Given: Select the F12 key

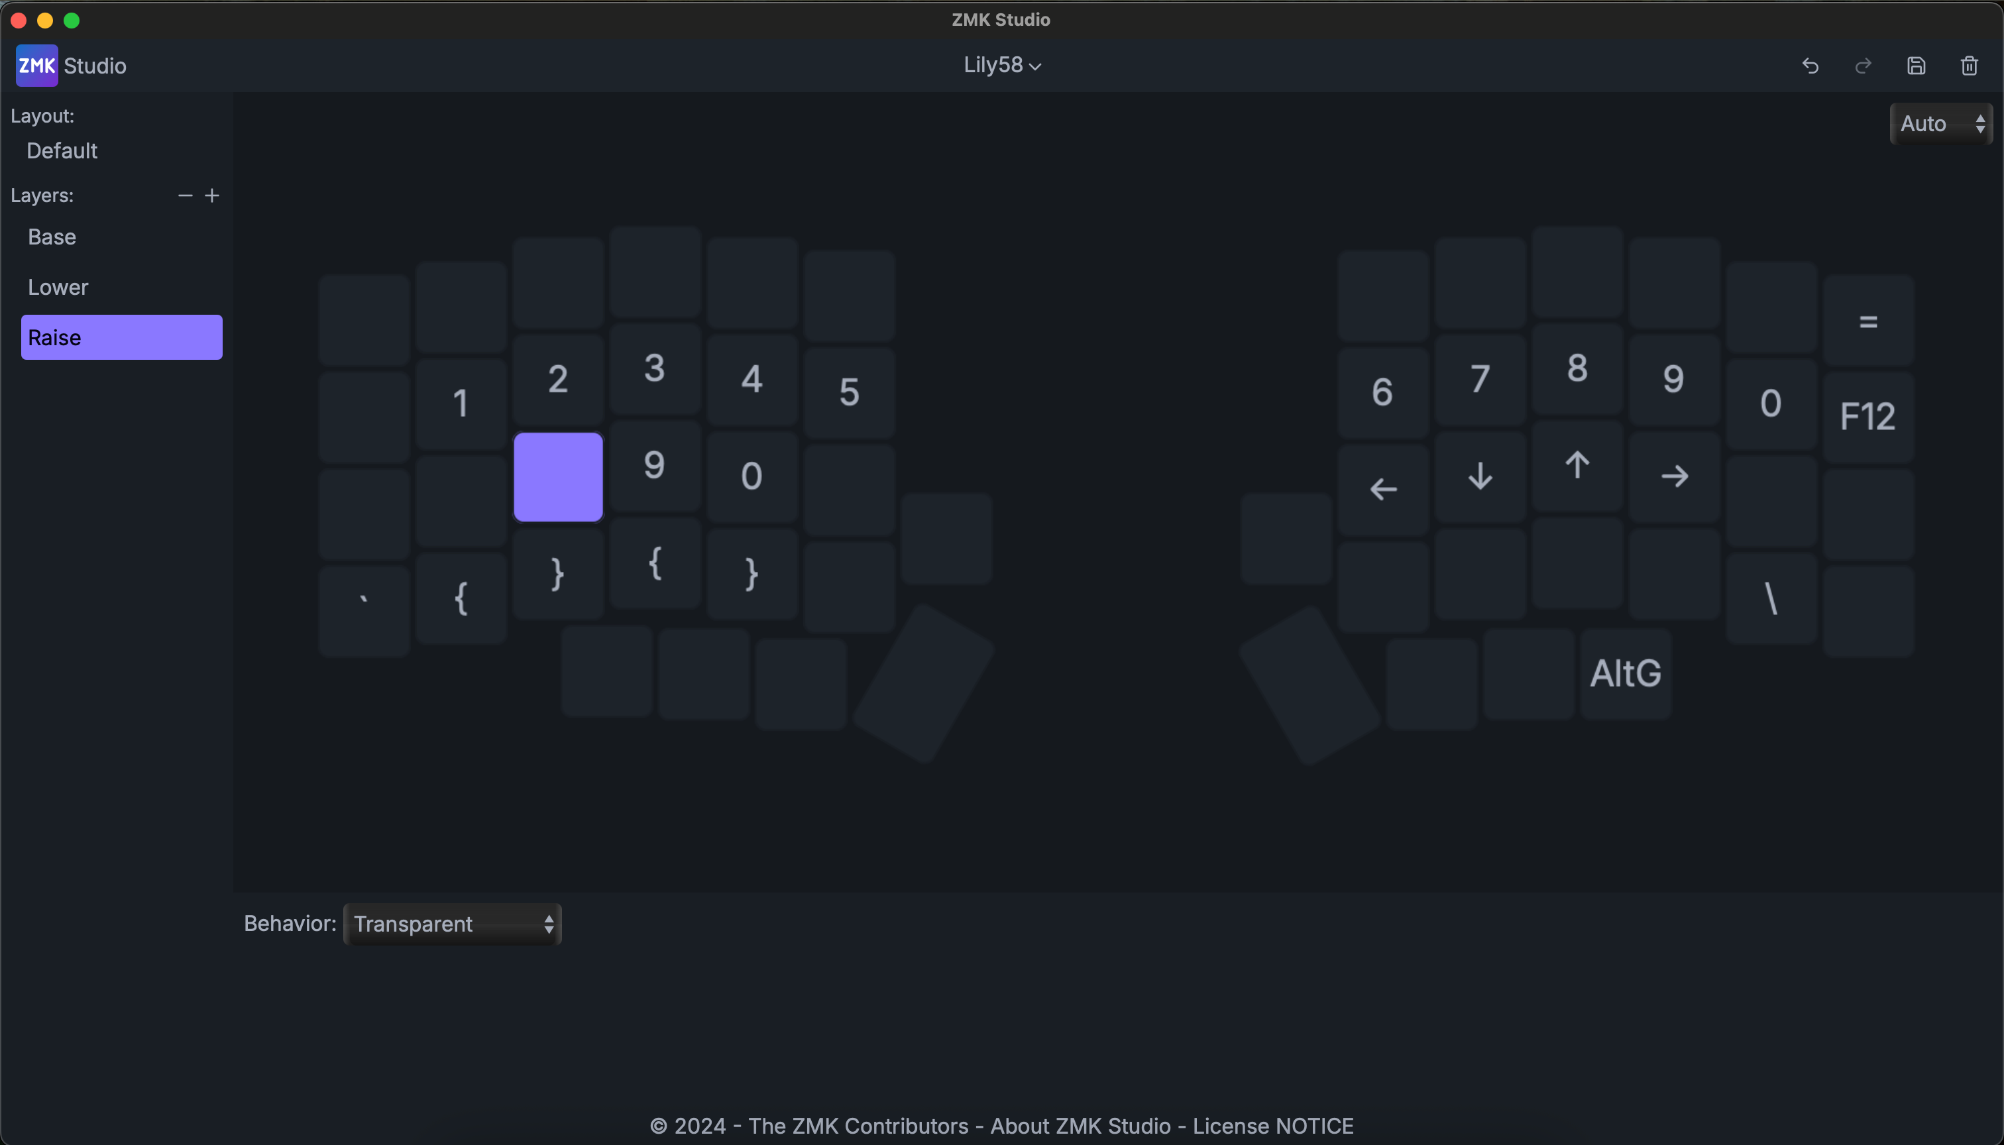Looking at the screenshot, I should [1867, 416].
